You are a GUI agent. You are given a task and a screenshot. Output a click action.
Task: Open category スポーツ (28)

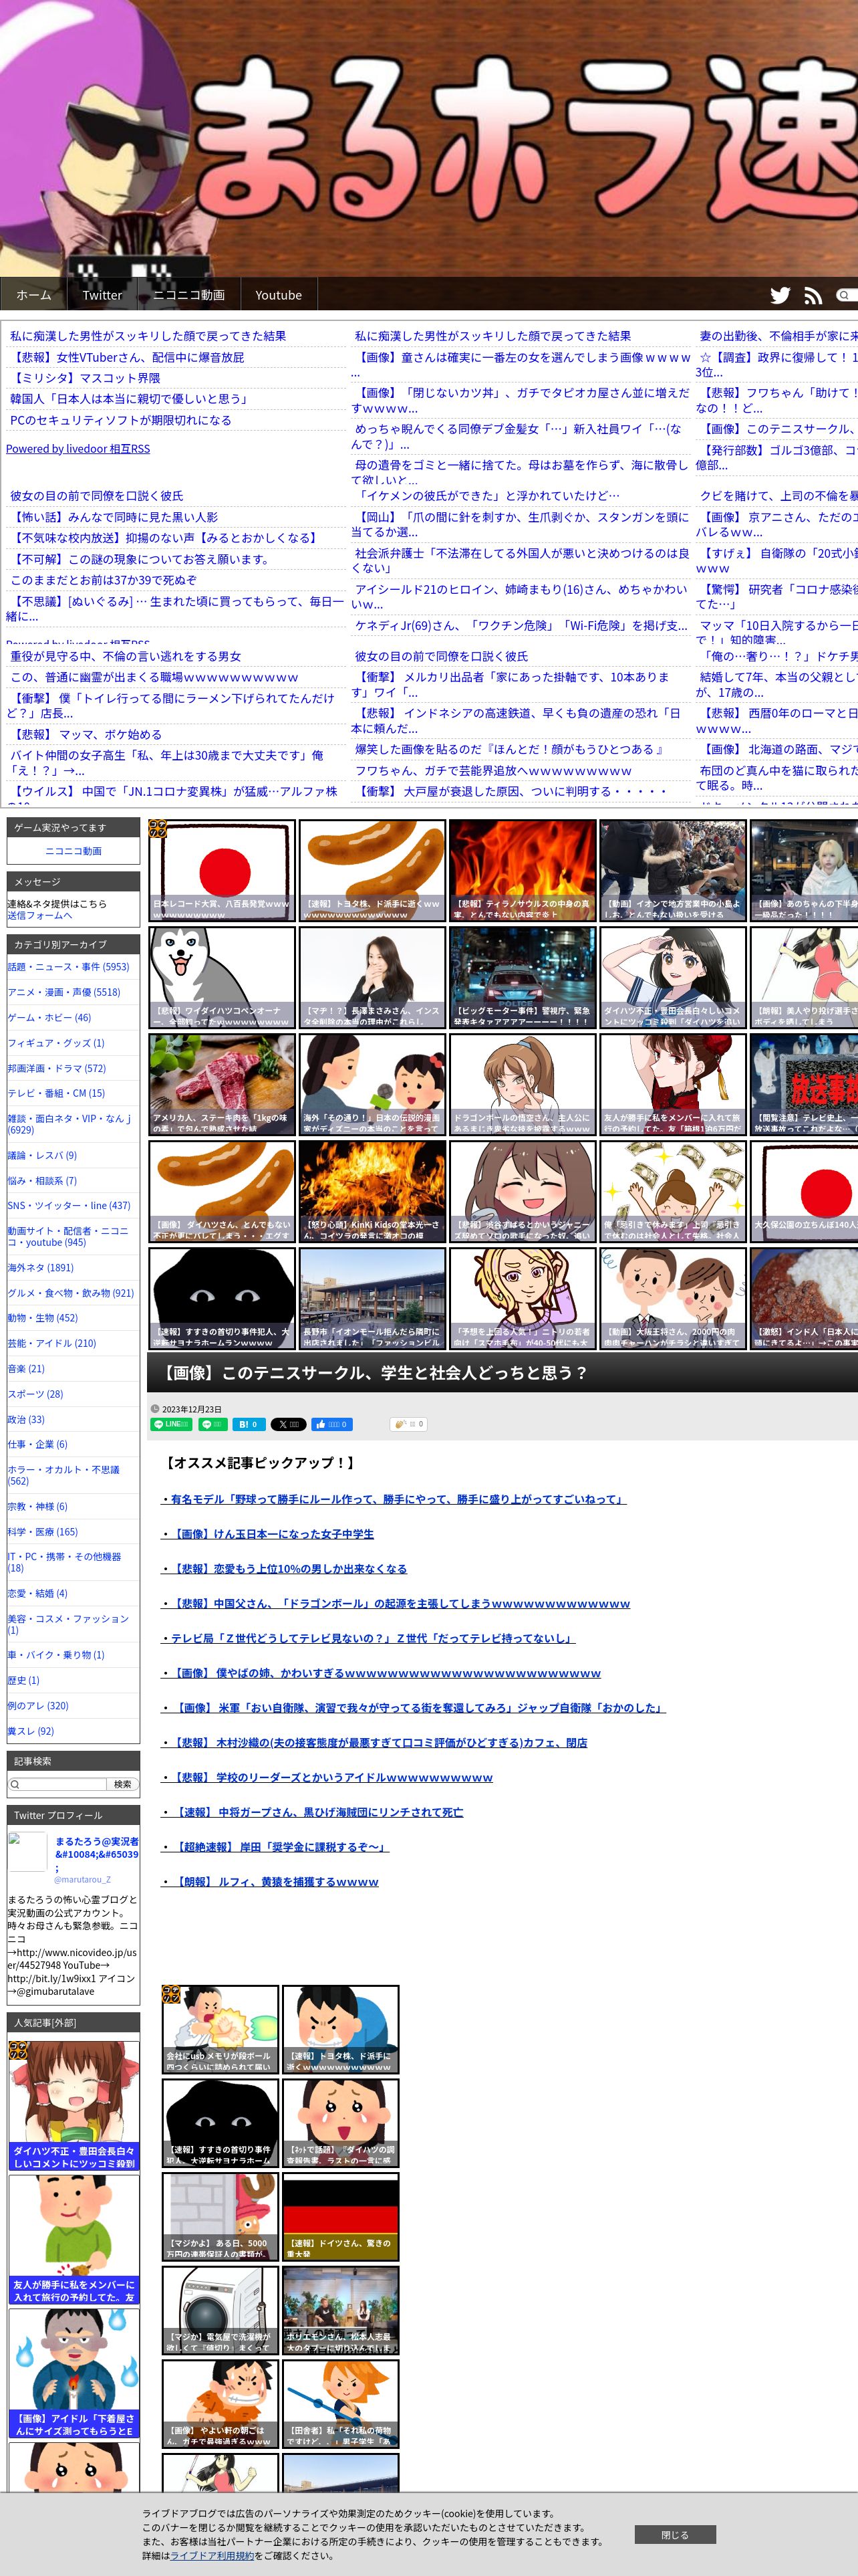(36, 1394)
